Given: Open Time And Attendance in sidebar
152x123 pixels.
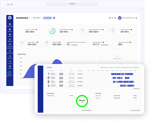Looking at the screenshot, I should tap(10, 46).
